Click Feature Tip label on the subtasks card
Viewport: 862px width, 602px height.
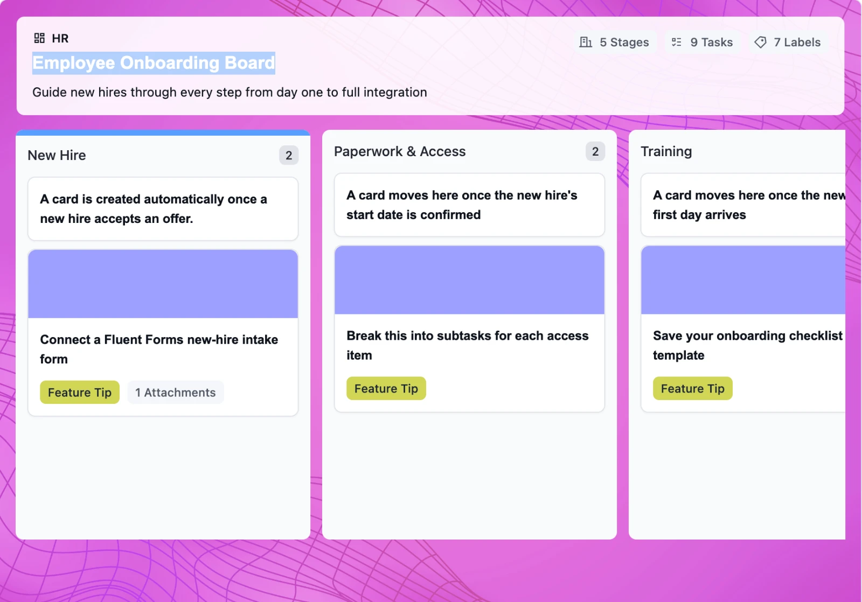tap(386, 388)
